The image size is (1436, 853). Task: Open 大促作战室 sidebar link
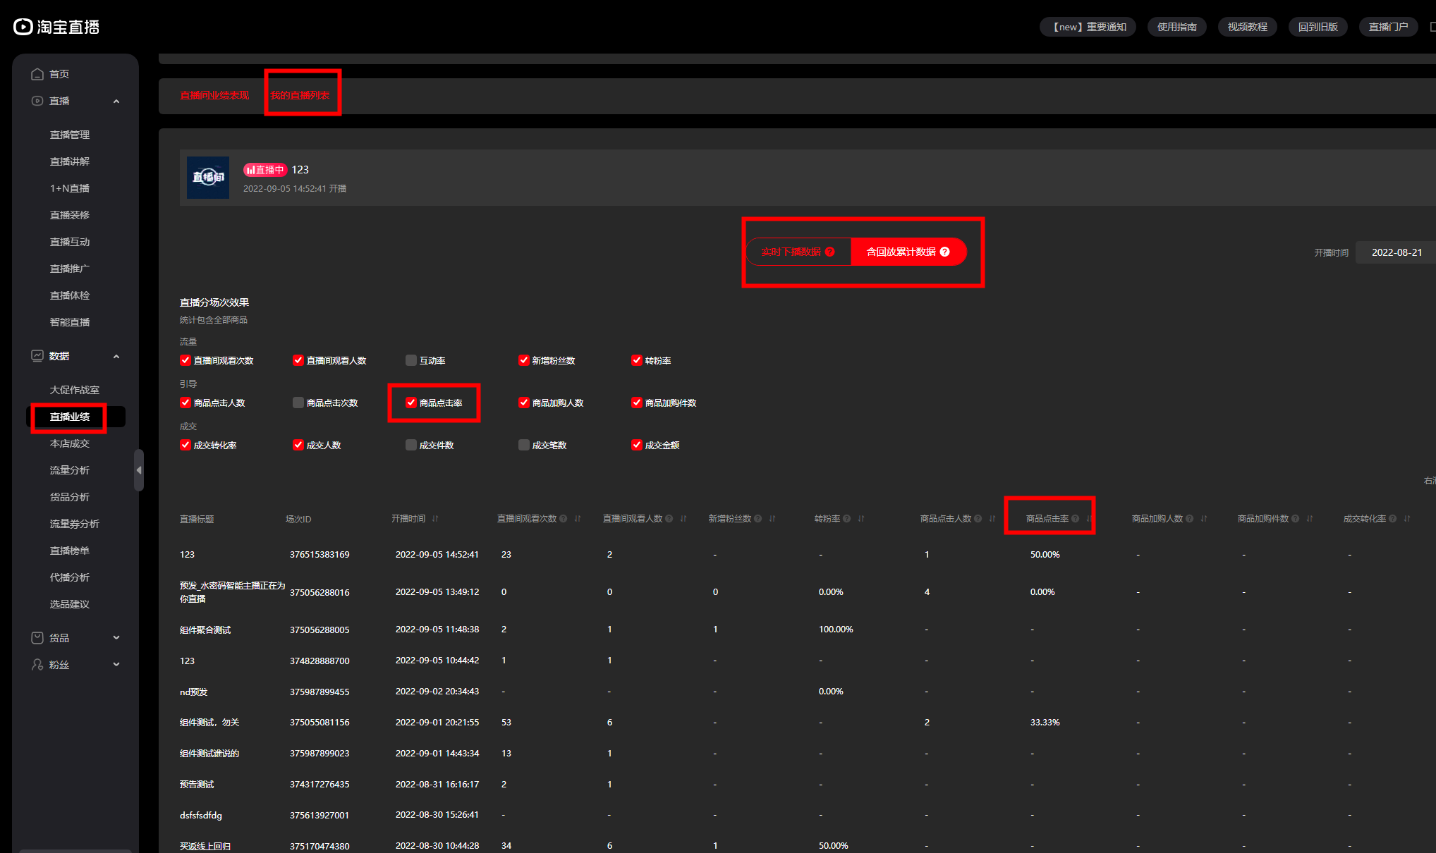click(x=75, y=390)
